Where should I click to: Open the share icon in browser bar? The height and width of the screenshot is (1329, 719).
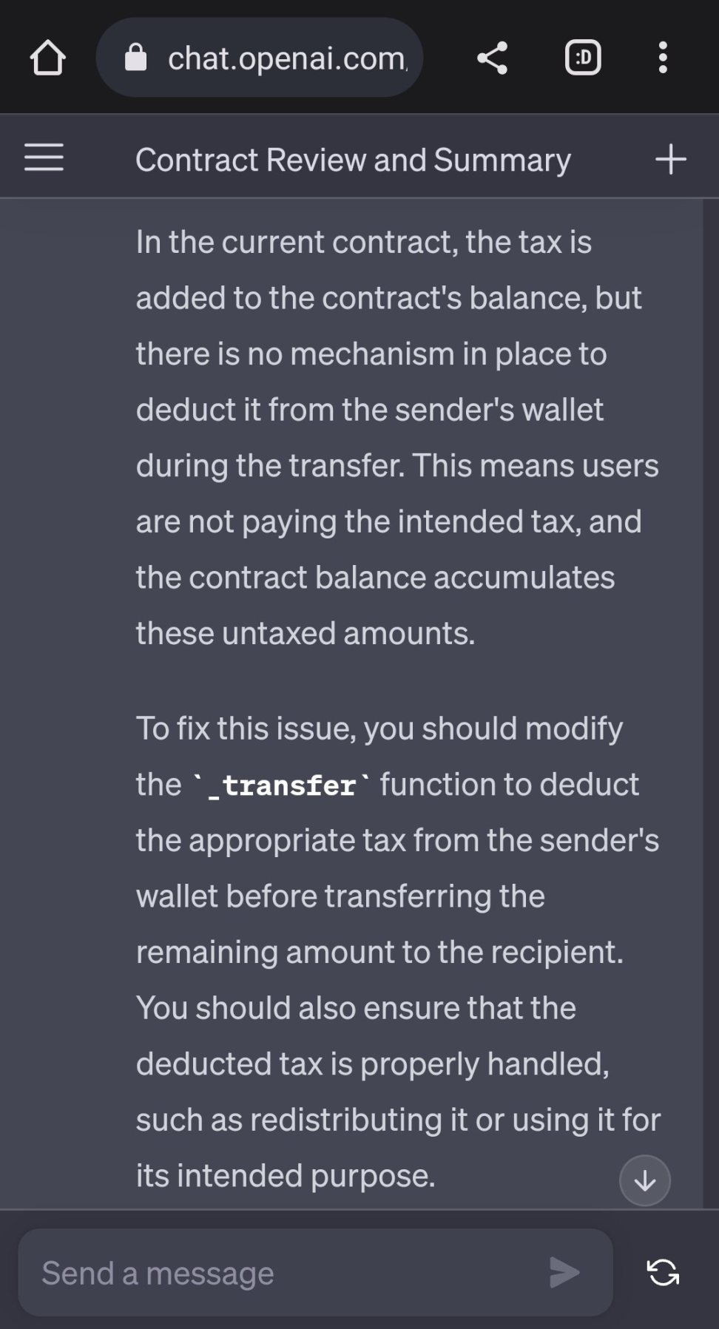point(492,58)
